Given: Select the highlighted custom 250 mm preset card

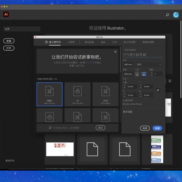Looking at the screenshot, I should pyautogui.click(x=49, y=94).
